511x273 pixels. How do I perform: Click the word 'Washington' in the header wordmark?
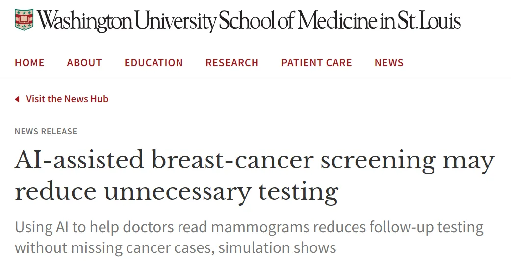click(84, 21)
